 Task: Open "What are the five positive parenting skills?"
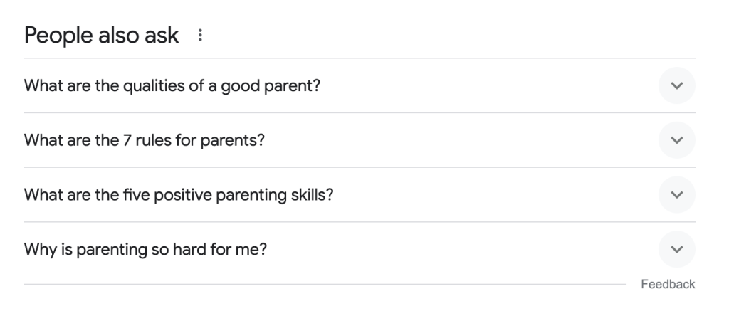point(179,195)
